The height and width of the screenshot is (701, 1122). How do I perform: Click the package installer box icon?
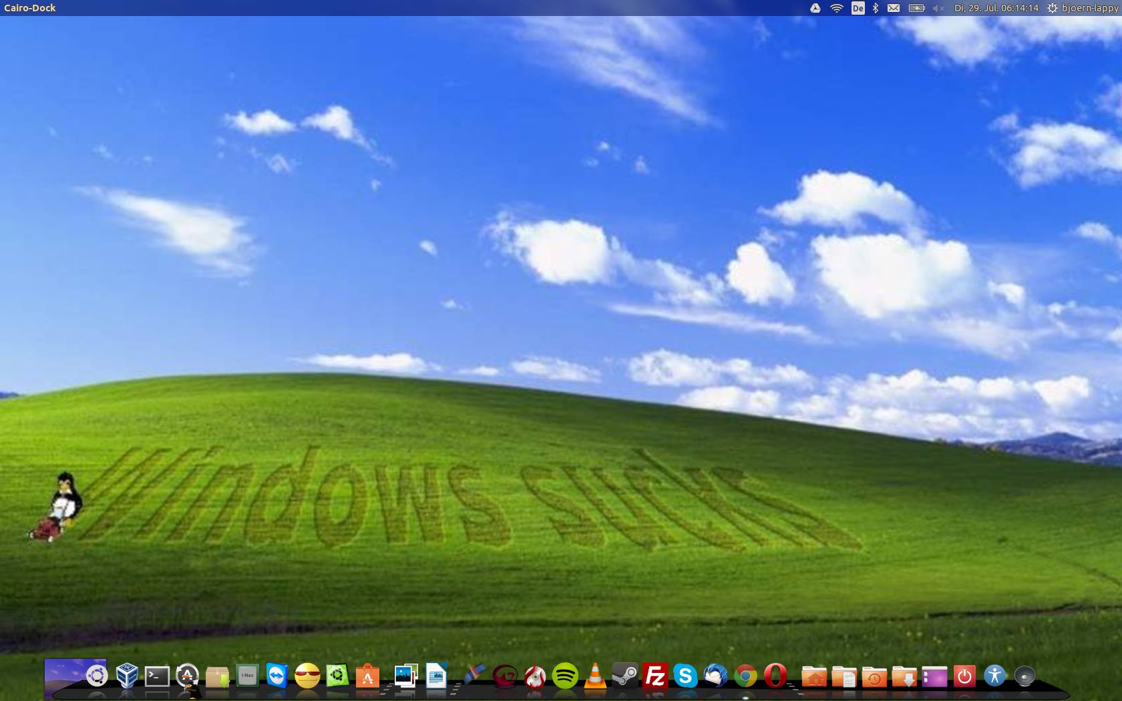point(217,676)
